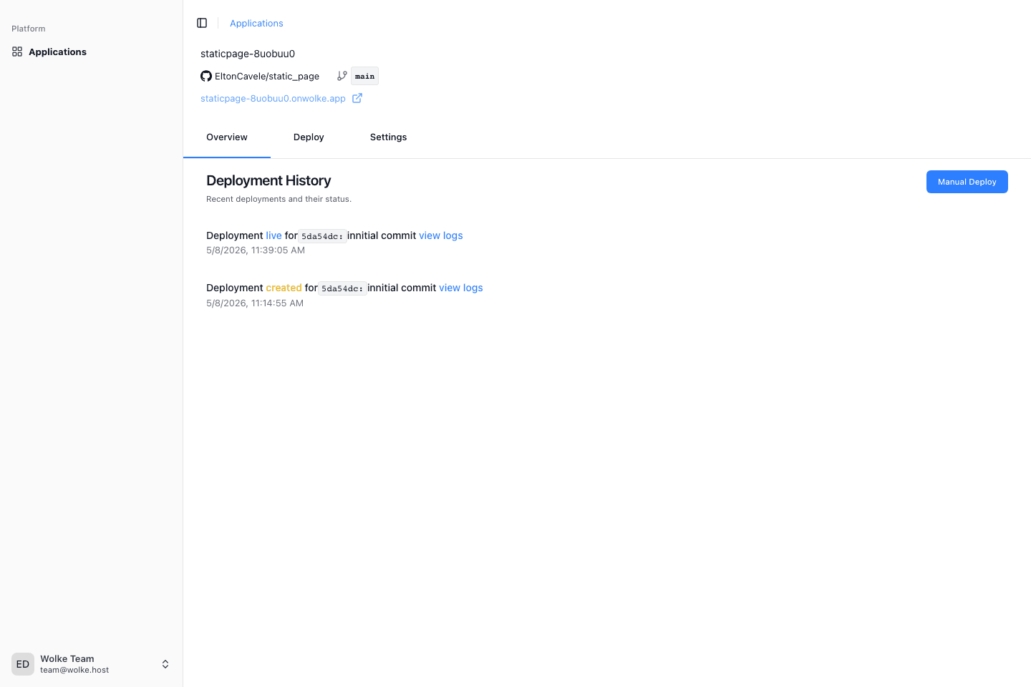The image size is (1031, 687).
Task: Click 'Recent deployments and their status.' text
Action: 279,199
